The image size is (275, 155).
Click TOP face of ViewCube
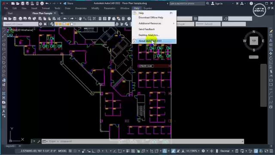(x=254, y=41)
